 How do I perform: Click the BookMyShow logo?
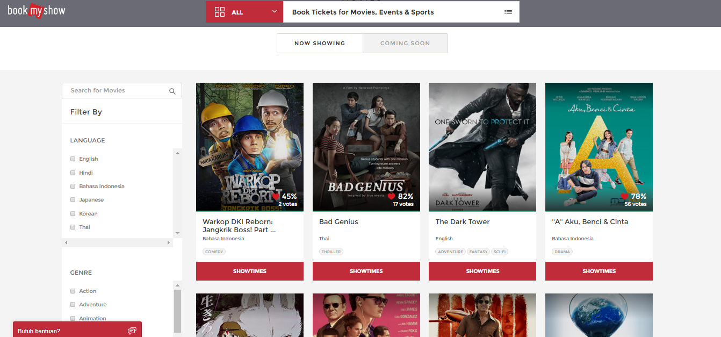coord(37,10)
